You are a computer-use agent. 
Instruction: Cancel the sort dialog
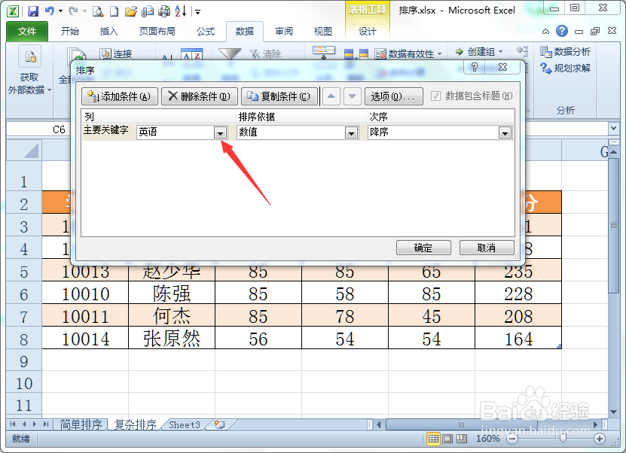[x=487, y=248]
